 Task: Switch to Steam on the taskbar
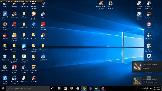click(x=96, y=88)
